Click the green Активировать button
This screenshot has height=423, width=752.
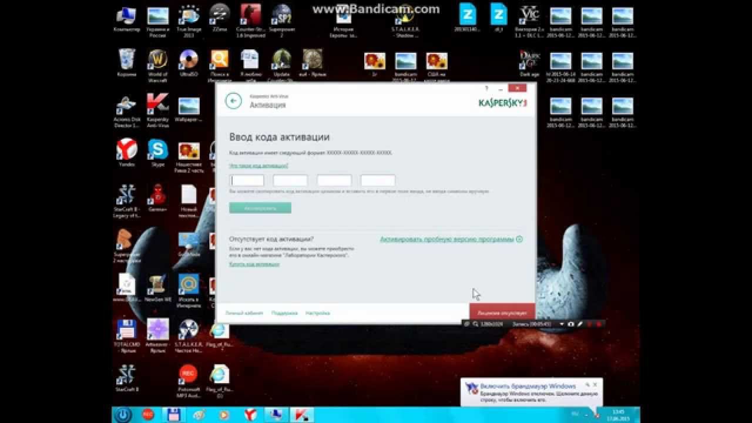(x=260, y=208)
